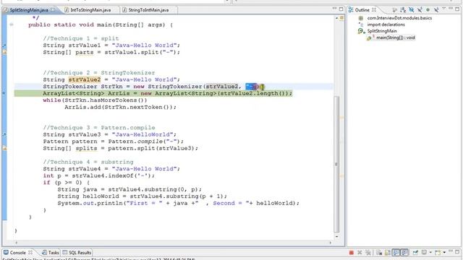Click the 'System.out.println' statement line

(x=179, y=203)
